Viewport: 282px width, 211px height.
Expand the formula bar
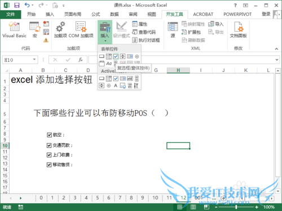point(277,60)
